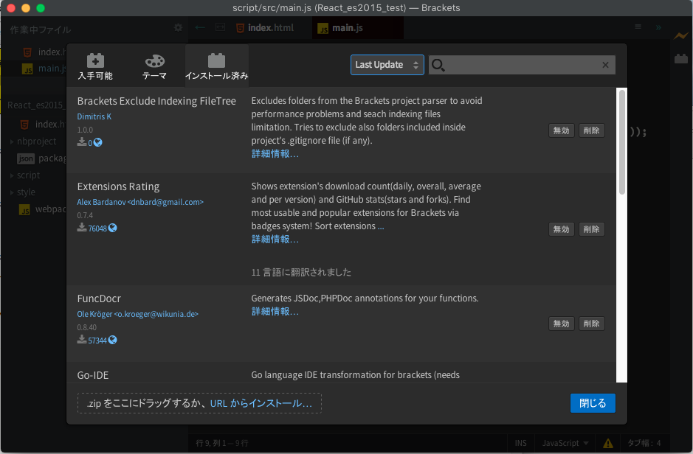Click globe icon next to 0 downloads
The width and height of the screenshot is (693, 454).
point(97,142)
